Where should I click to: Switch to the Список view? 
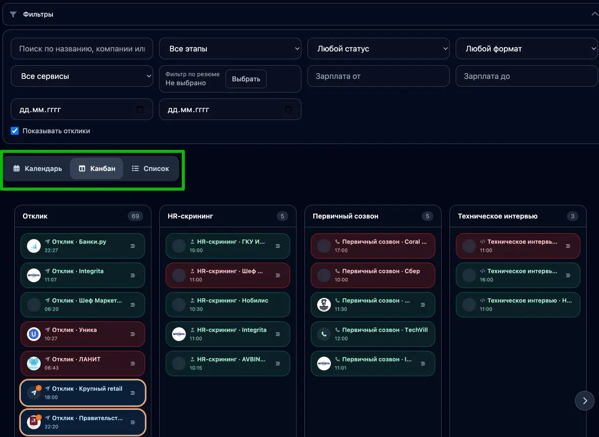coord(150,169)
